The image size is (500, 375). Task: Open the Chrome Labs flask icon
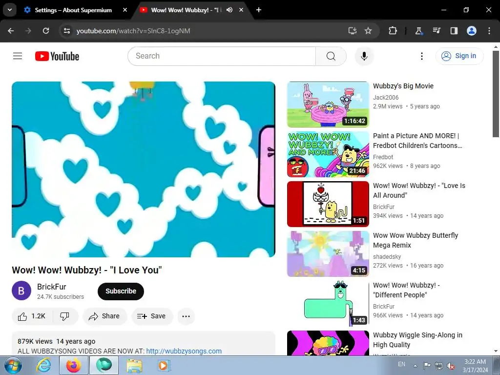pos(418,31)
